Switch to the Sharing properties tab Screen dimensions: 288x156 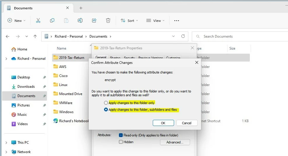[115, 57]
